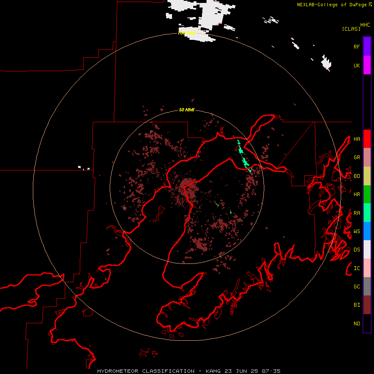Click the 'HHC' product code text
The image size is (374, 374).
coord(365,25)
